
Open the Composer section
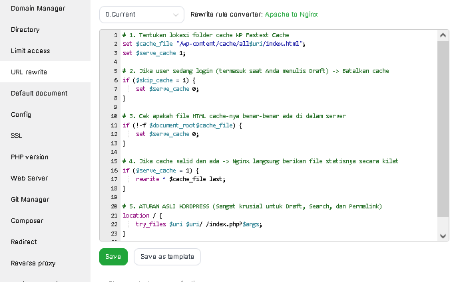pos(27,220)
